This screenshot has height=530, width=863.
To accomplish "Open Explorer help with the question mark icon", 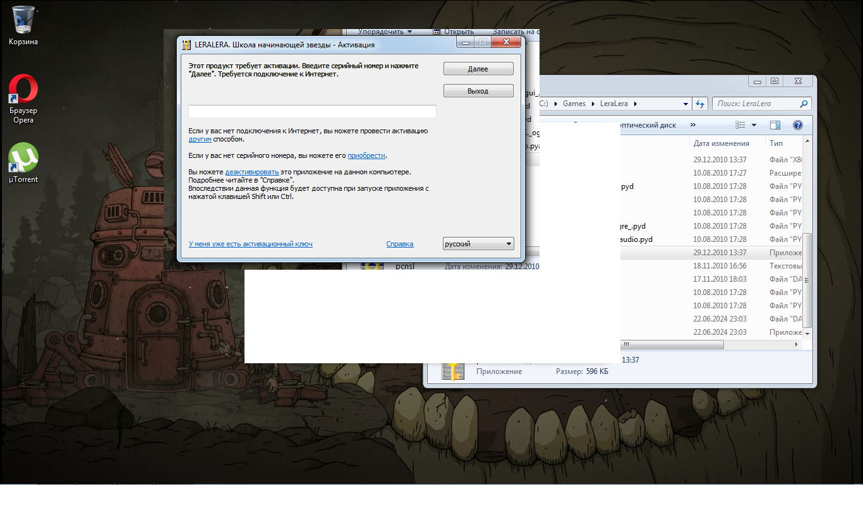I will click(797, 125).
